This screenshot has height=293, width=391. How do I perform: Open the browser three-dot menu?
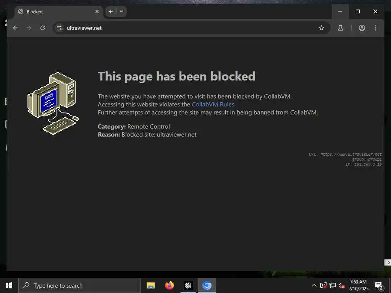pos(376,28)
